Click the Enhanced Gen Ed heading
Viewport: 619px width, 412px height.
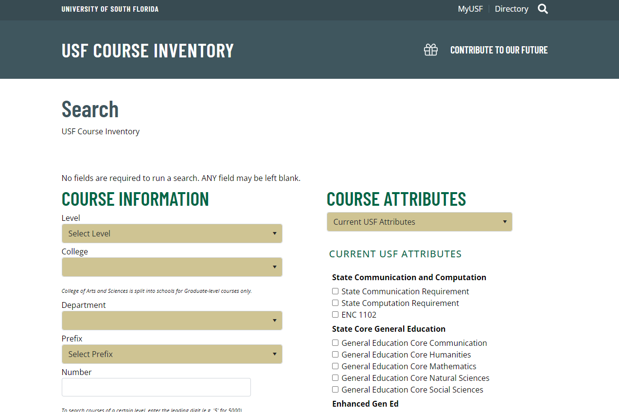pos(365,404)
